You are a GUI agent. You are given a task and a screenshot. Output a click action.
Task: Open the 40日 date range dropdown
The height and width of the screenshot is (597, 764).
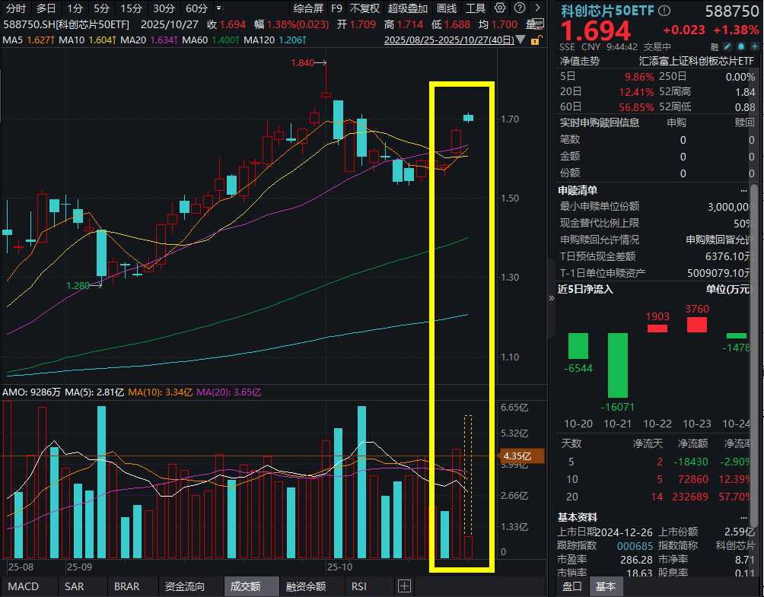coord(520,40)
